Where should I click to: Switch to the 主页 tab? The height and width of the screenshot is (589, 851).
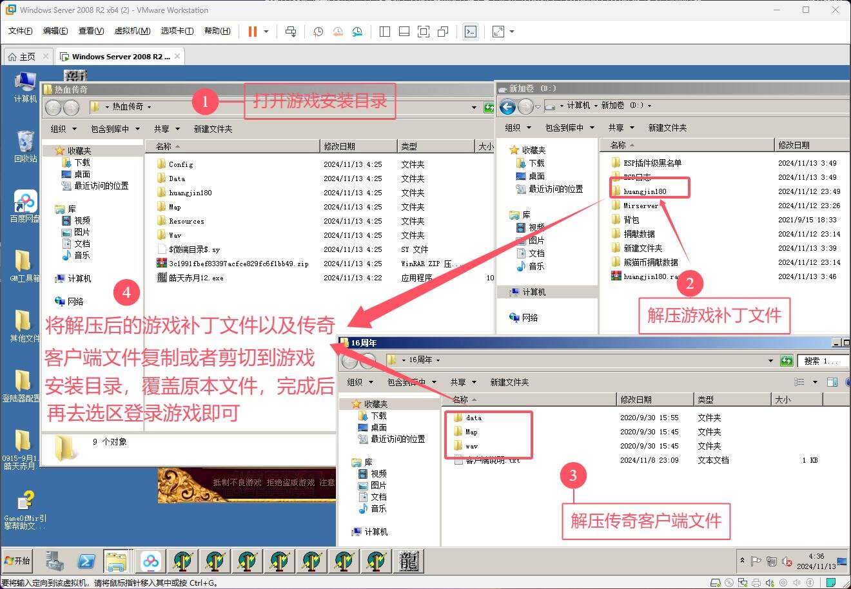click(x=22, y=57)
